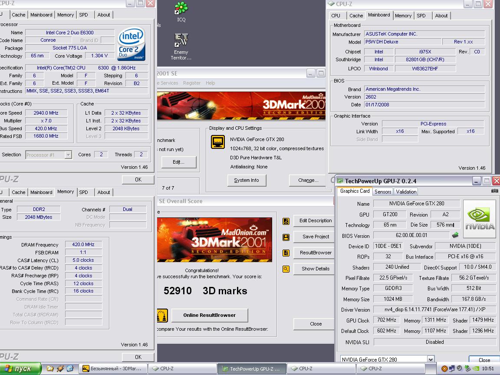Click the Online ResultBrowser tree icon

click(162, 316)
